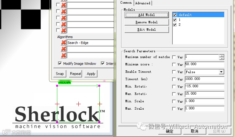Click the green ROI label above the rectangle
Image resolution: width=235 pixels, height=137 pixels.
64,82
